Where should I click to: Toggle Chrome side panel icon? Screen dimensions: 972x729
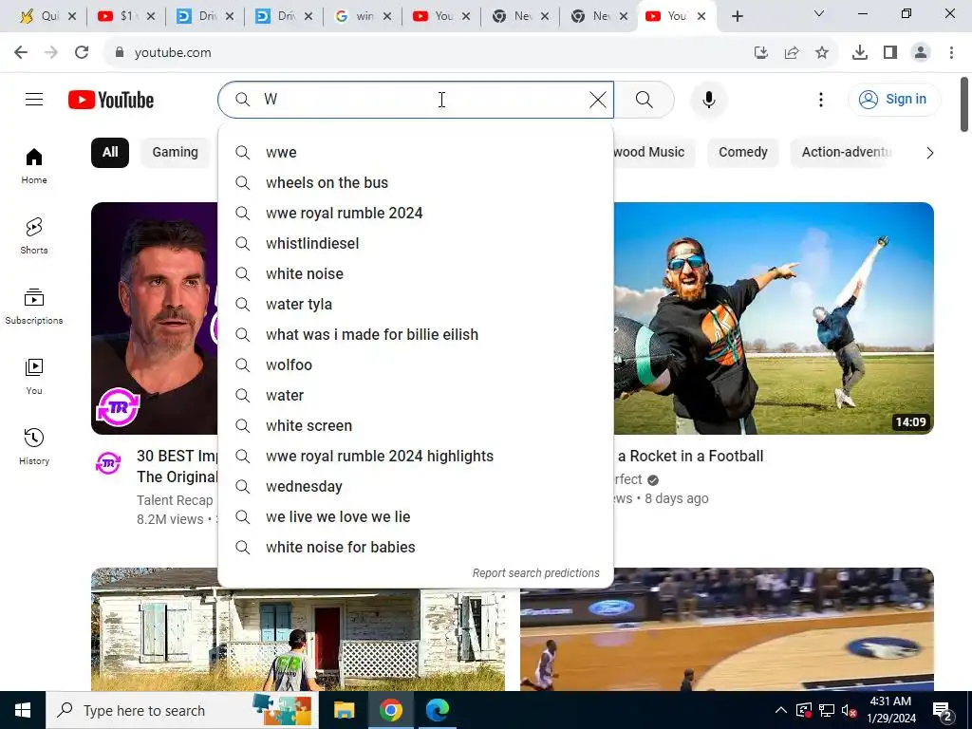(x=890, y=53)
